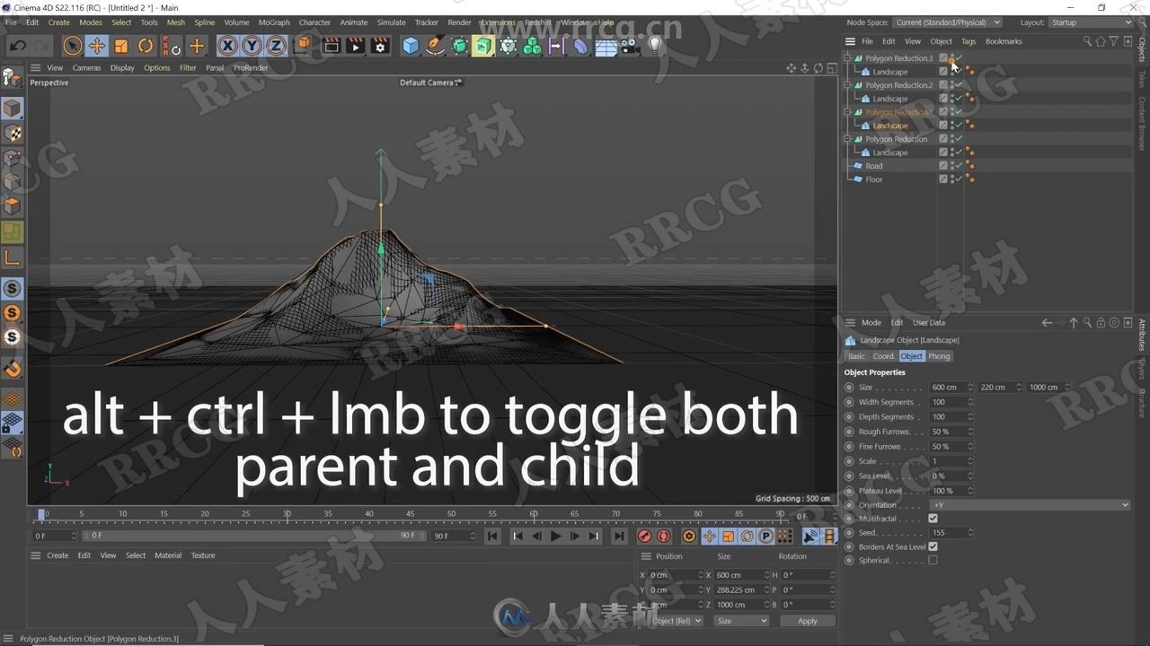Uncheck Borders At Sea Level checkbox
Viewport: 1150px width, 646px height.
pos(933,546)
